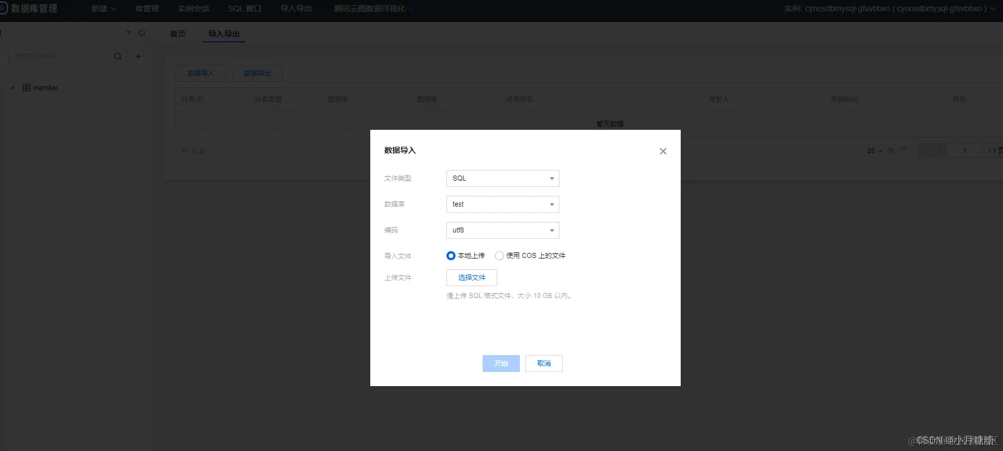Click the 开始 button

coord(501,364)
